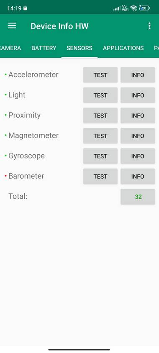Image resolution: width=159 pixels, height=353 pixels.
Task: Run the Light sensor test
Action: pyautogui.click(x=100, y=95)
